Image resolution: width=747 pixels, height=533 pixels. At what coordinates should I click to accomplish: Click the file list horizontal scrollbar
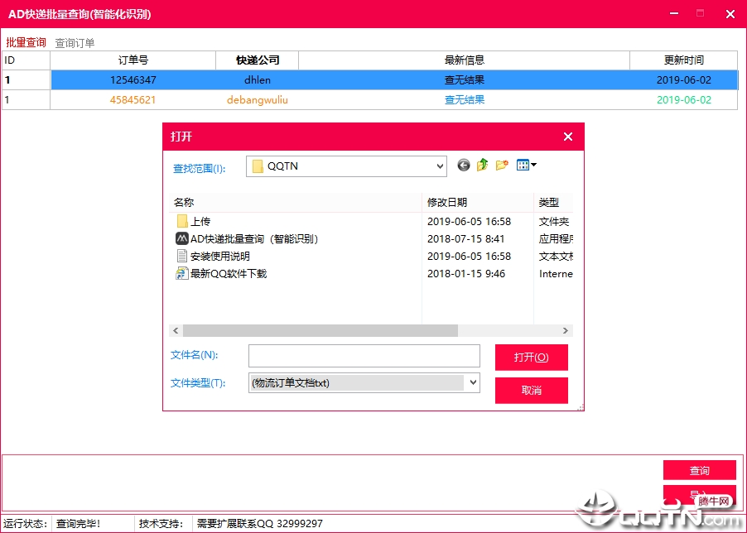371,330
